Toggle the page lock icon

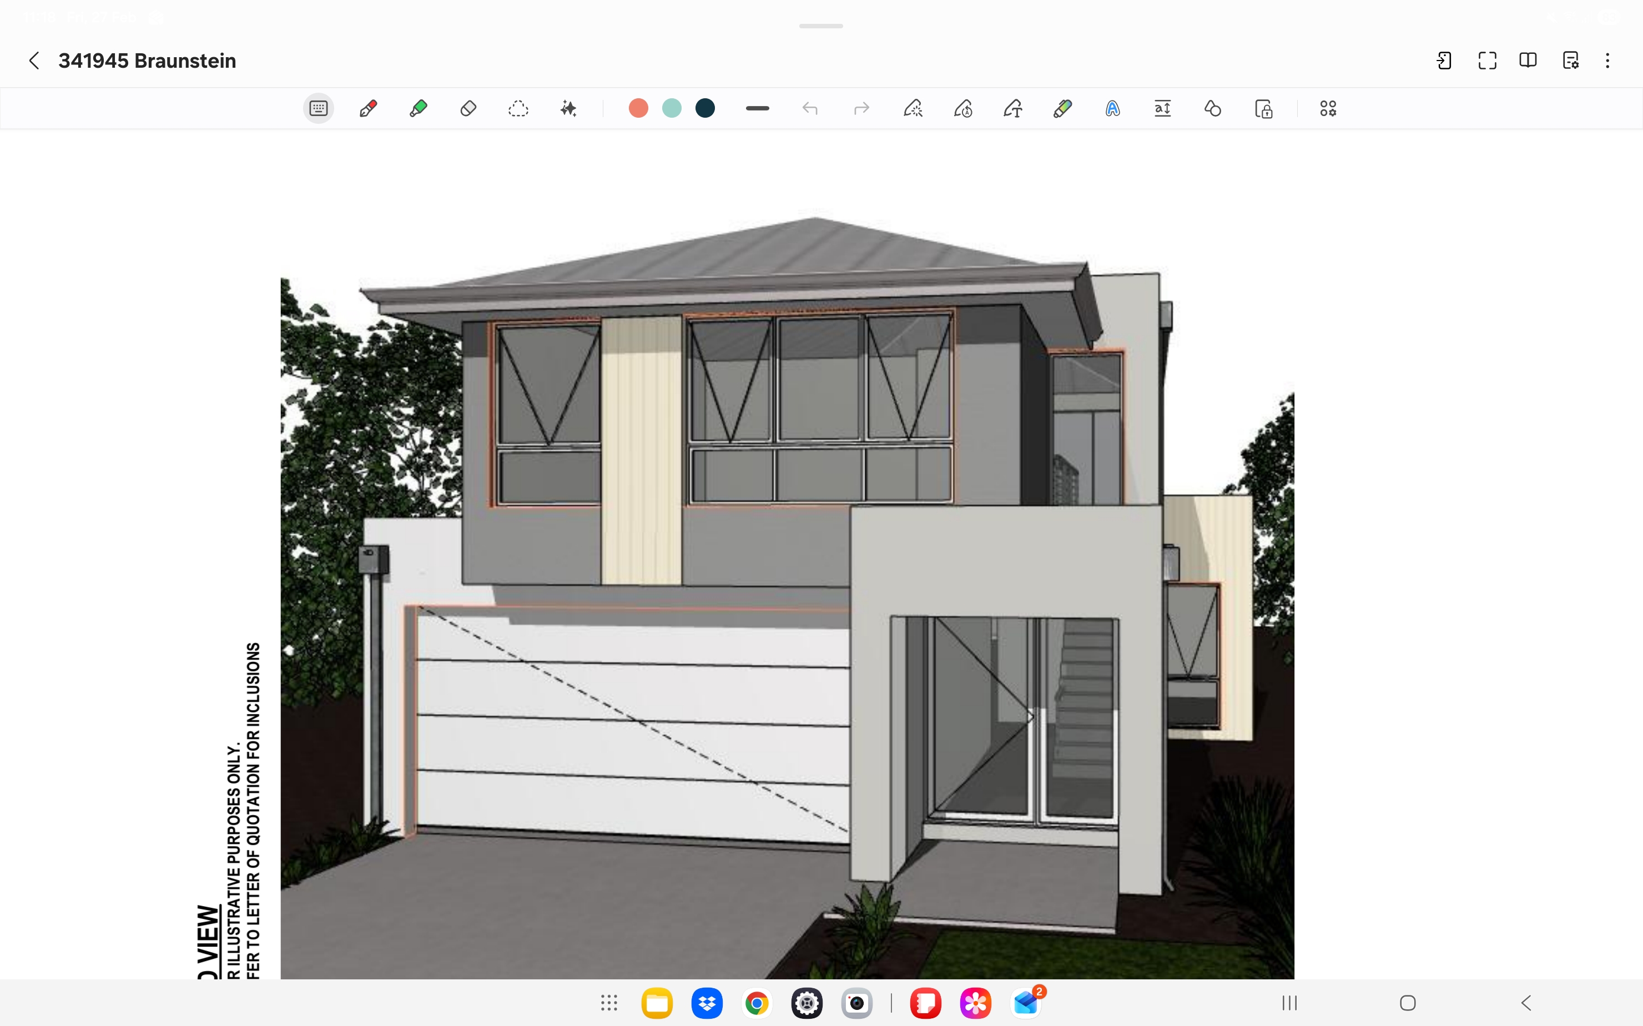click(x=1263, y=109)
